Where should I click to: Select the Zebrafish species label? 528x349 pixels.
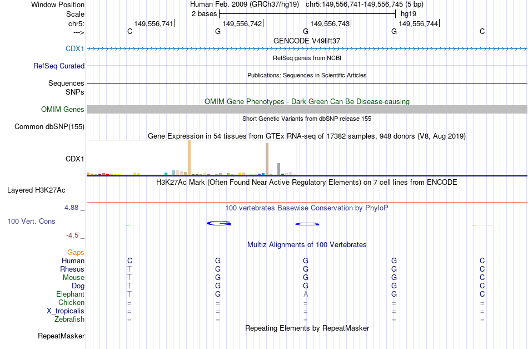point(69,319)
